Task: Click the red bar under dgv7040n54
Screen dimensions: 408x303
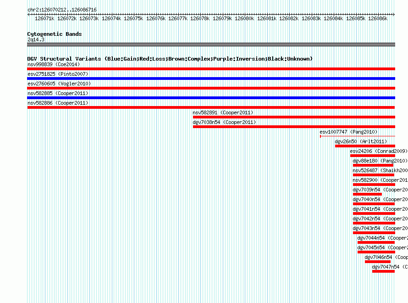Action: point(374,204)
